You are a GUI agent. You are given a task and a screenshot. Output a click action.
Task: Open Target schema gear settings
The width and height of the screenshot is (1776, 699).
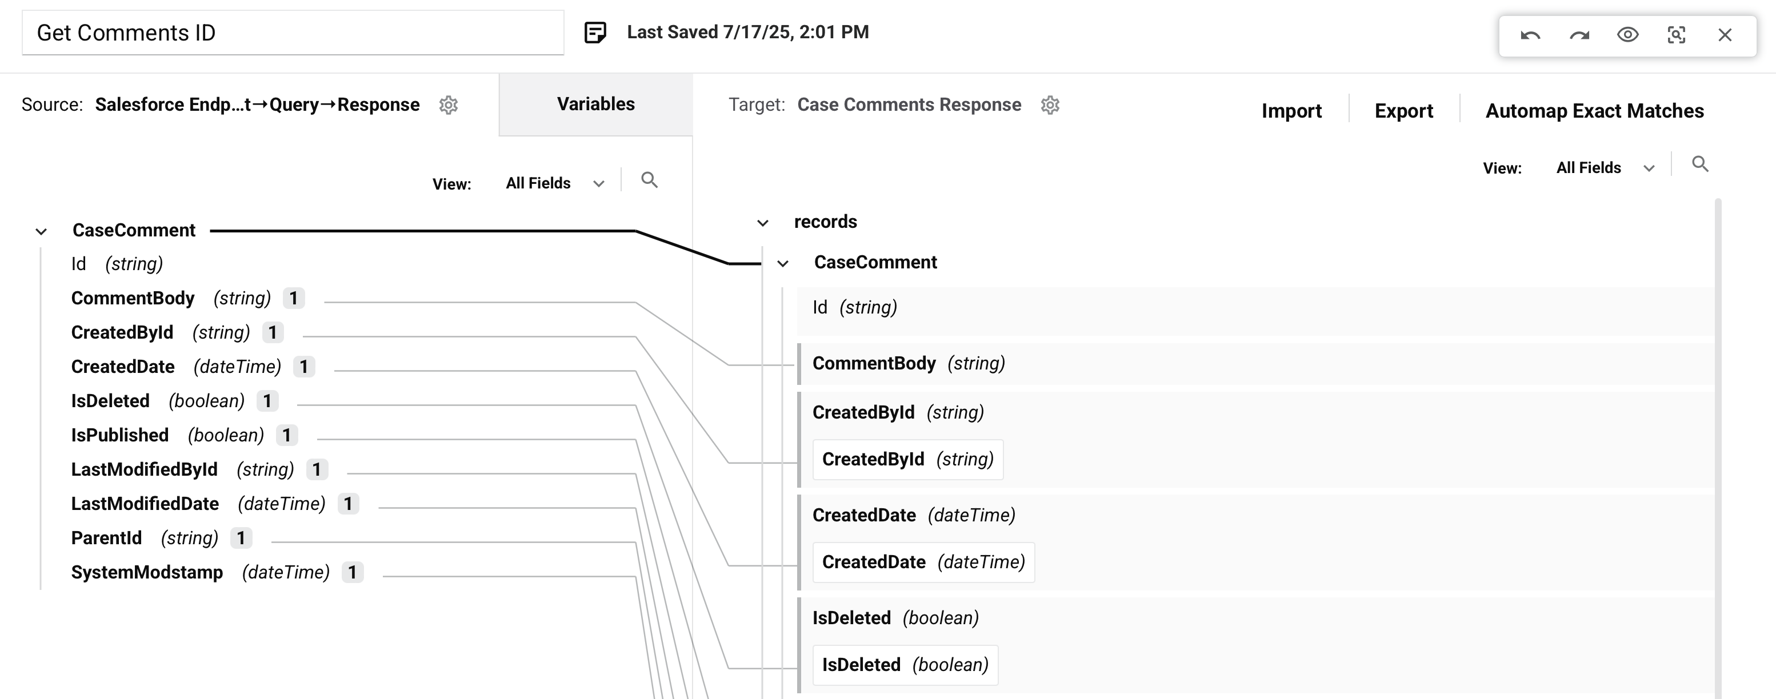(x=1050, y=105)
